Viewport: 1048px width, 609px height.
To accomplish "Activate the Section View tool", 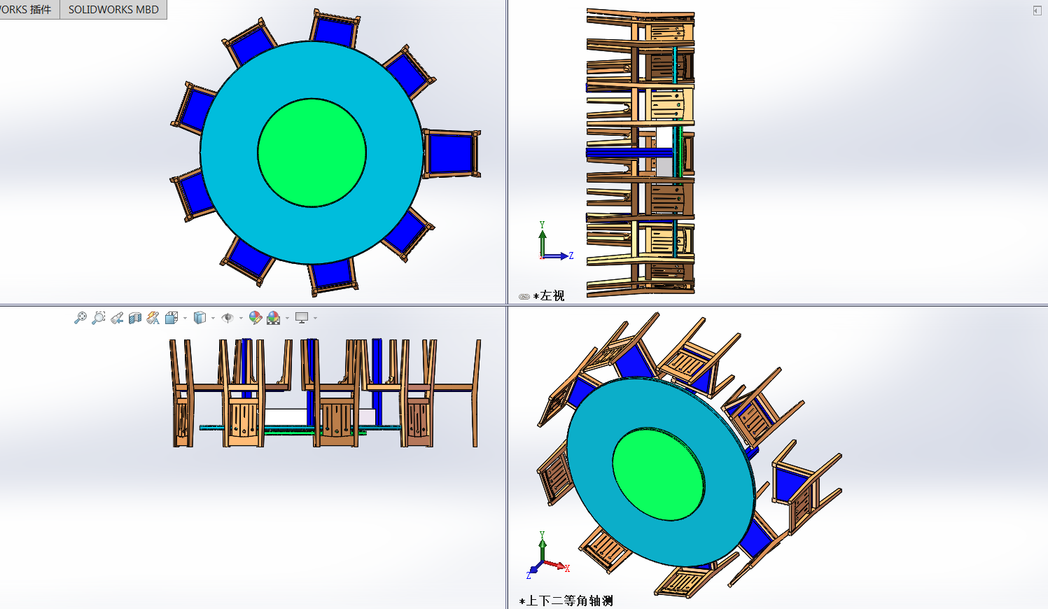I will tap(135, 318).
